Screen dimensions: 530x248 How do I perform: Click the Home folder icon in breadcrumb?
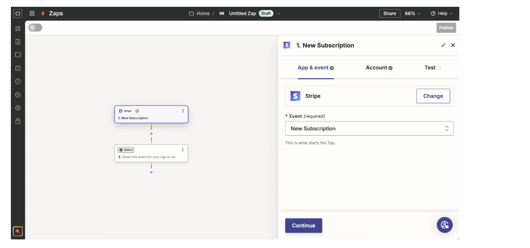tap(191, 14)
